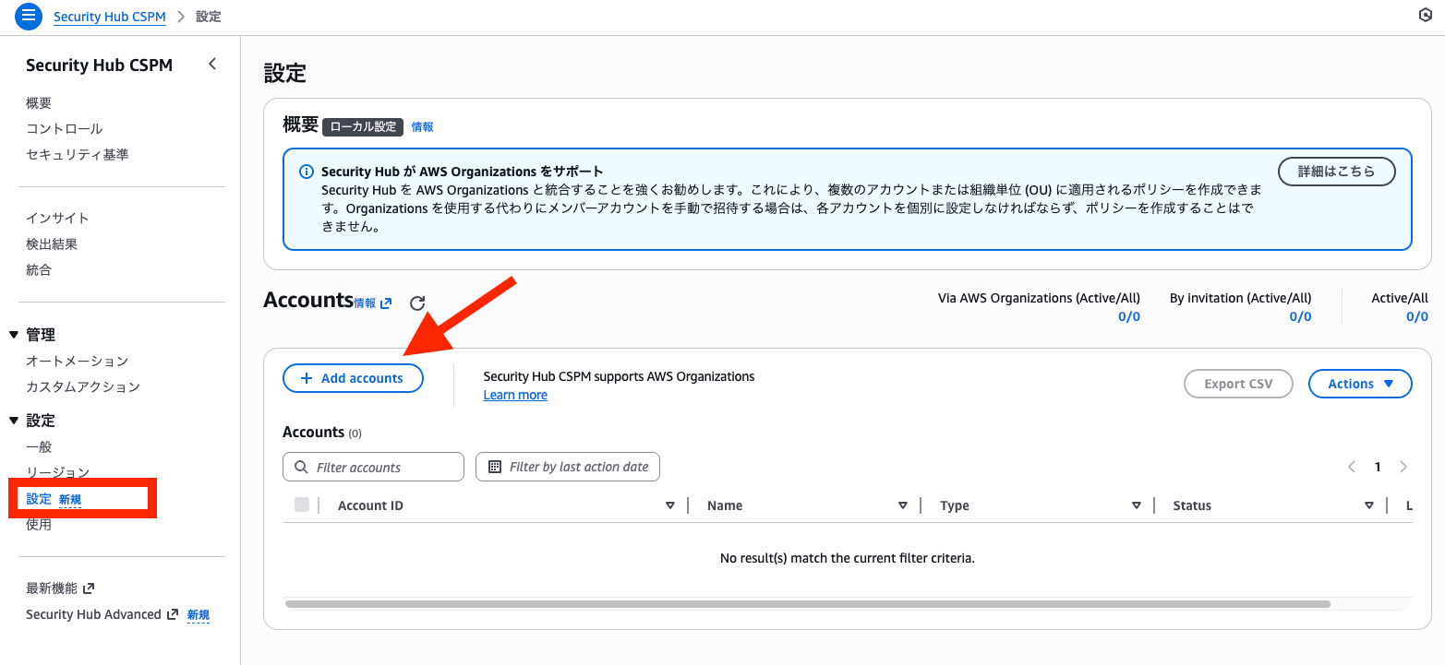Click the info icon in the Organizations banner
This screenshot has height=665, width=1445.
(307, 172)
